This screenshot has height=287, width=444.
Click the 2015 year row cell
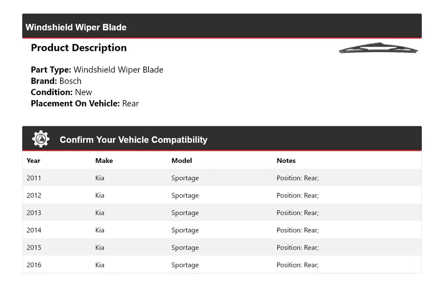click(x=34, y=248)
